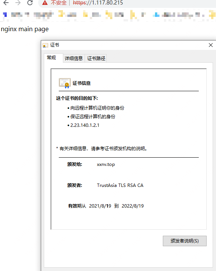Click the 颁发给 label
The height and width of the screenshot is (271, 216).
click(74, 164)
